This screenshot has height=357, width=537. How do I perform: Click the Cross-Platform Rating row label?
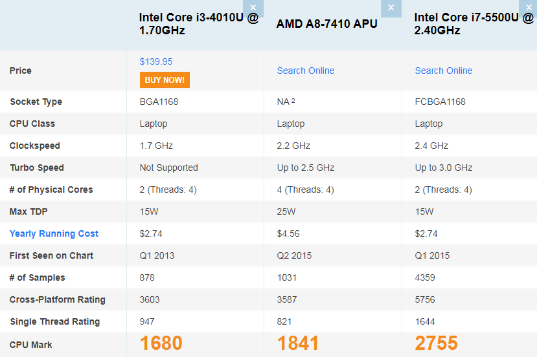coord(58,299)
